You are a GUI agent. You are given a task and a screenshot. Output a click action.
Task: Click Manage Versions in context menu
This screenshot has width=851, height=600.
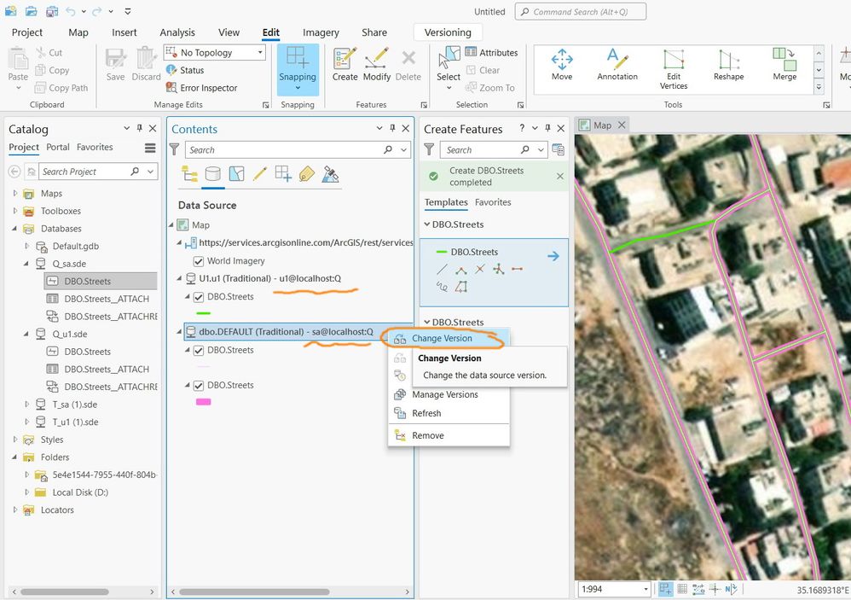(444, 394)
